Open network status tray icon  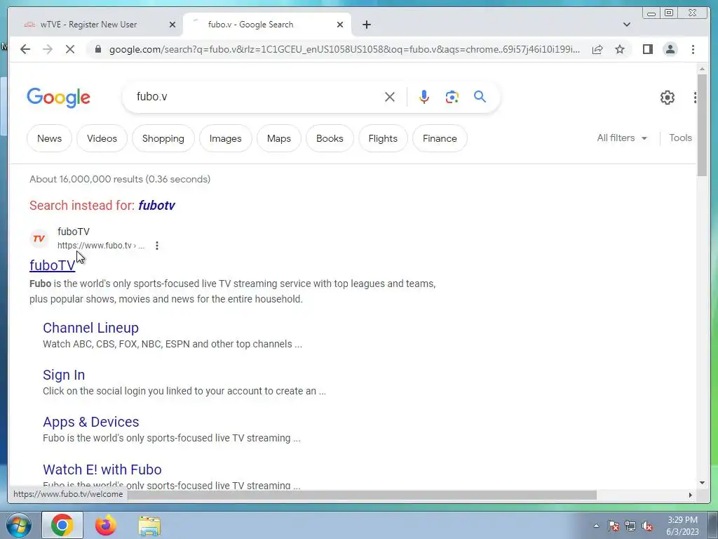coord(630,526)
